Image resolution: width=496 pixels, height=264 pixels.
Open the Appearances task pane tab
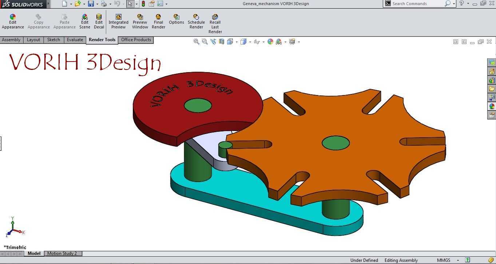(x=492, y=106)
